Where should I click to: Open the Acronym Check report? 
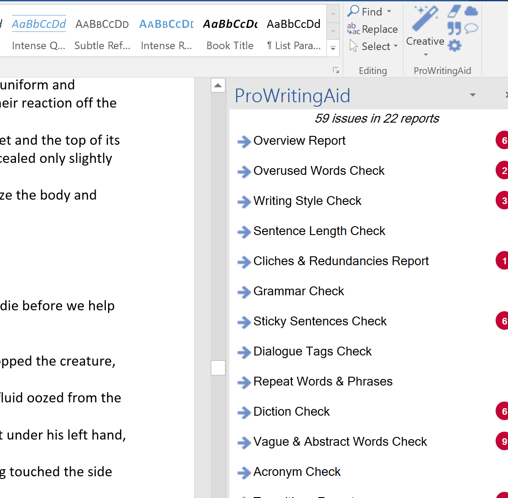point(297,472)
